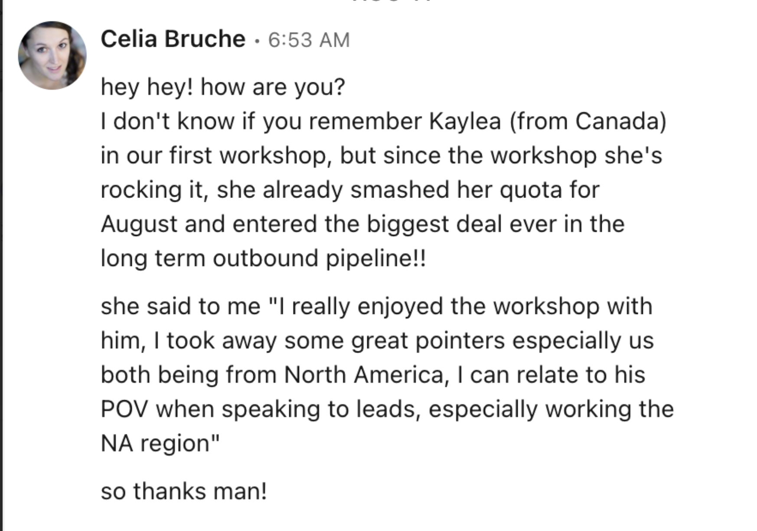Click the line starting 'she said to me'
The width and height of the screenshot is (757, 531).
(x=376, y=306)
